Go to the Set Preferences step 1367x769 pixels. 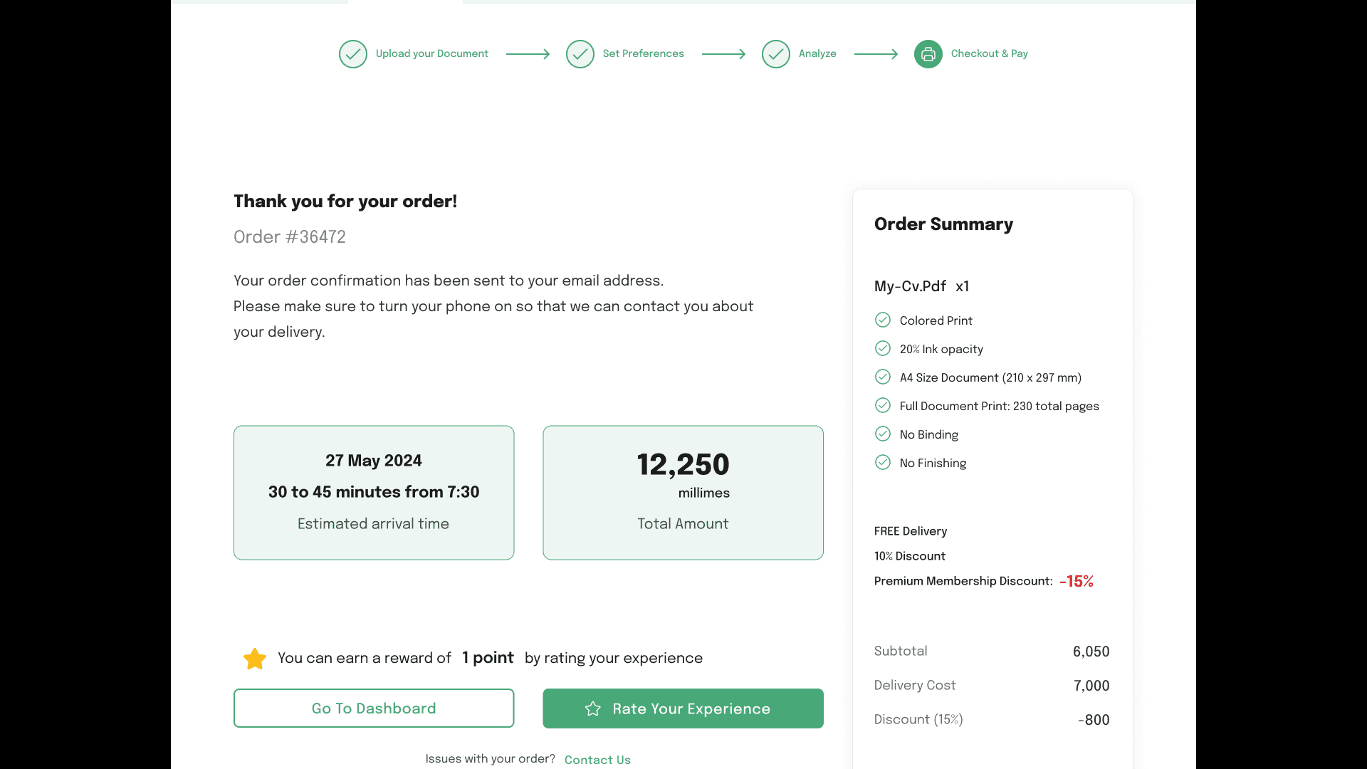(643, 54)
